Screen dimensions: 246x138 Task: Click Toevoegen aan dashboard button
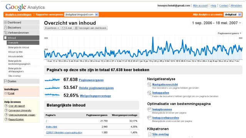click(91, 28)
